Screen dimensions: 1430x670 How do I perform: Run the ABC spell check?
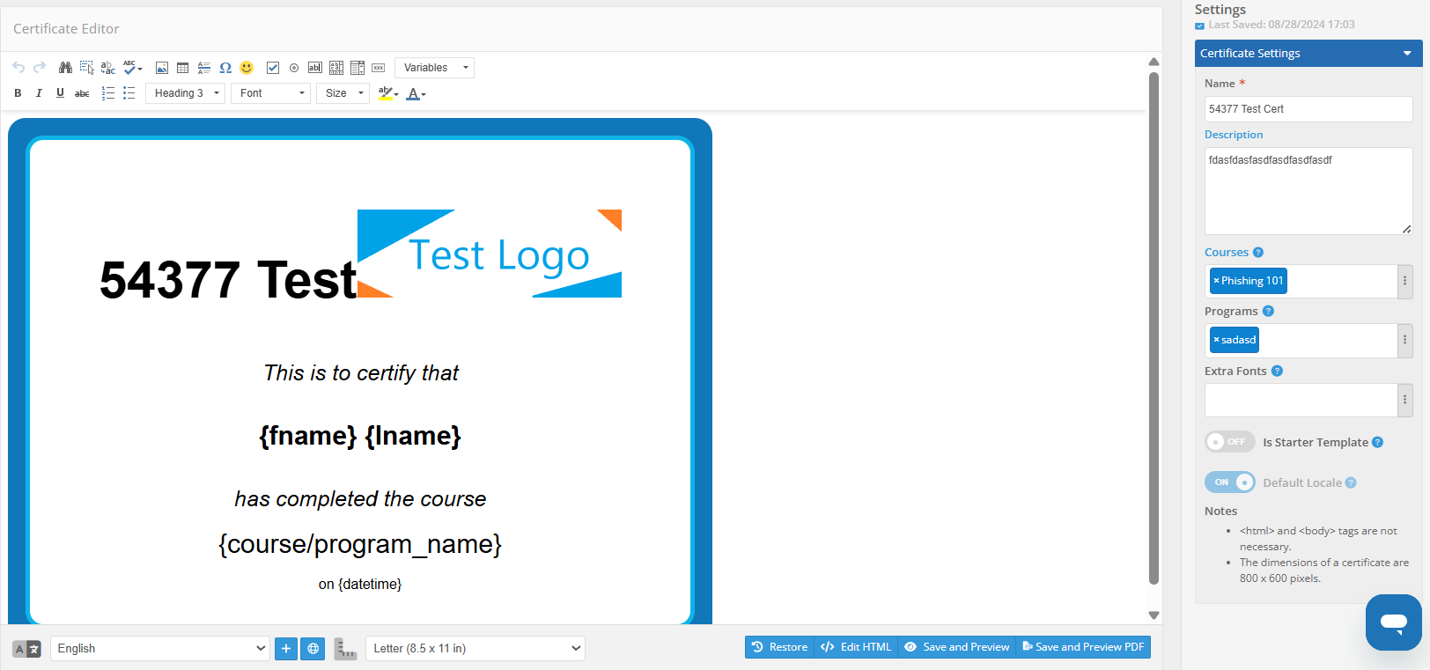132,68
